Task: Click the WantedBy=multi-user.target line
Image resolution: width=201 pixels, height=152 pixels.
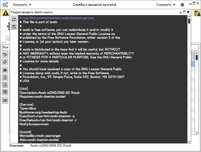Action: (x=40, y=136)
